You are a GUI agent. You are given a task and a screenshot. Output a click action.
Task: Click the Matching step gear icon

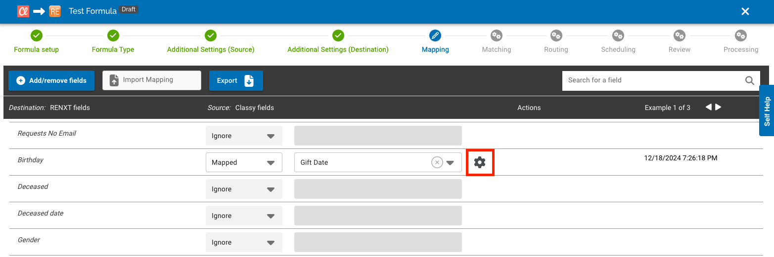point(497,36)
